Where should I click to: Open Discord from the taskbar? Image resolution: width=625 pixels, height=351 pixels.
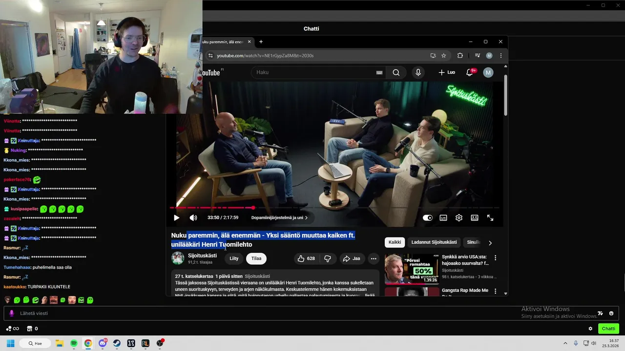(103, 343)
